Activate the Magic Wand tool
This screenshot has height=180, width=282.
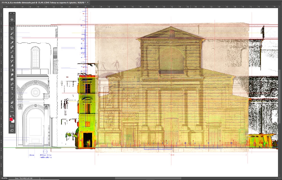click(12, 33)
